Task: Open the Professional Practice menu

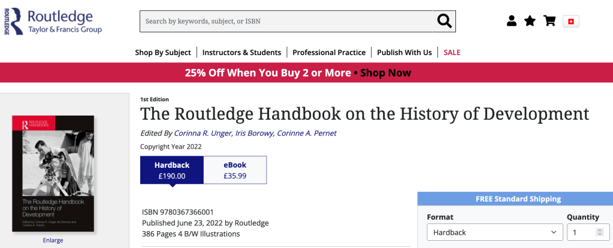Action: click(x=329, y=52)
